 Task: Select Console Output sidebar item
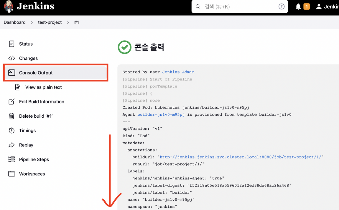click(x=55, y=73)
